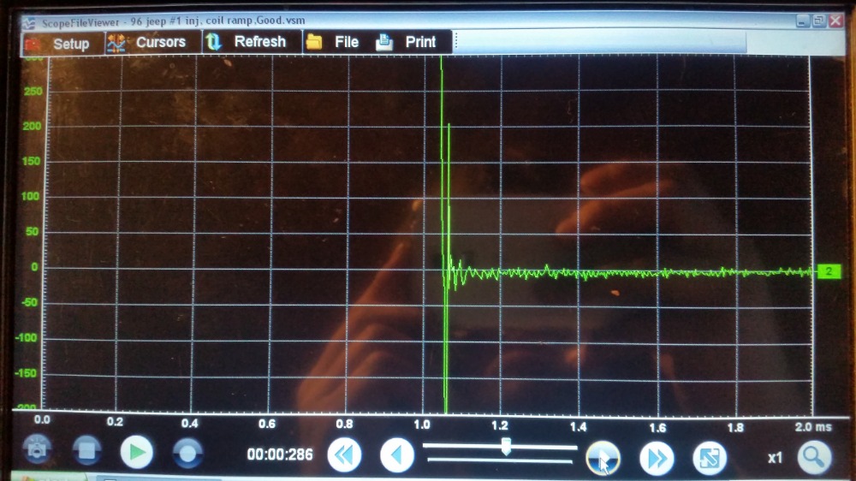Screen dimensions: 856x481
Task: Step forward one frame
Action: pos(603,458)
